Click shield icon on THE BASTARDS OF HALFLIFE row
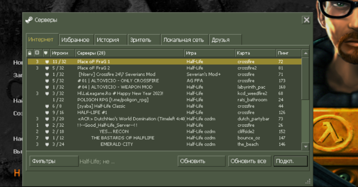The height and width of the screenshot is (187, 358). coord(47,138)
